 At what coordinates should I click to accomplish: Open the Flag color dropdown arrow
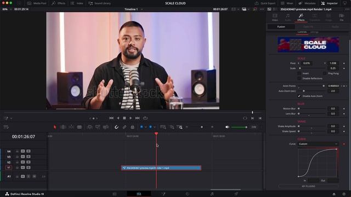point(145,127)
